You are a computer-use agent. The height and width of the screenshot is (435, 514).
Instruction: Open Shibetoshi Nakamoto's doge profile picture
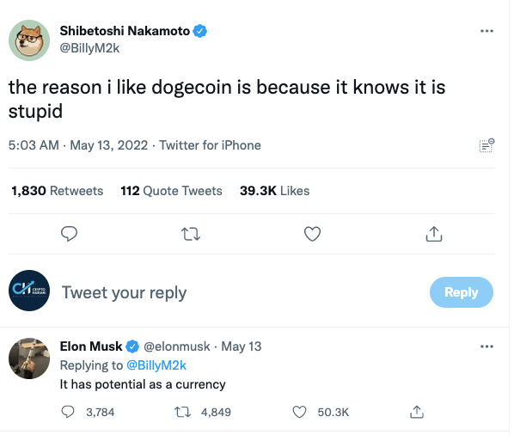tap(29, 40)
